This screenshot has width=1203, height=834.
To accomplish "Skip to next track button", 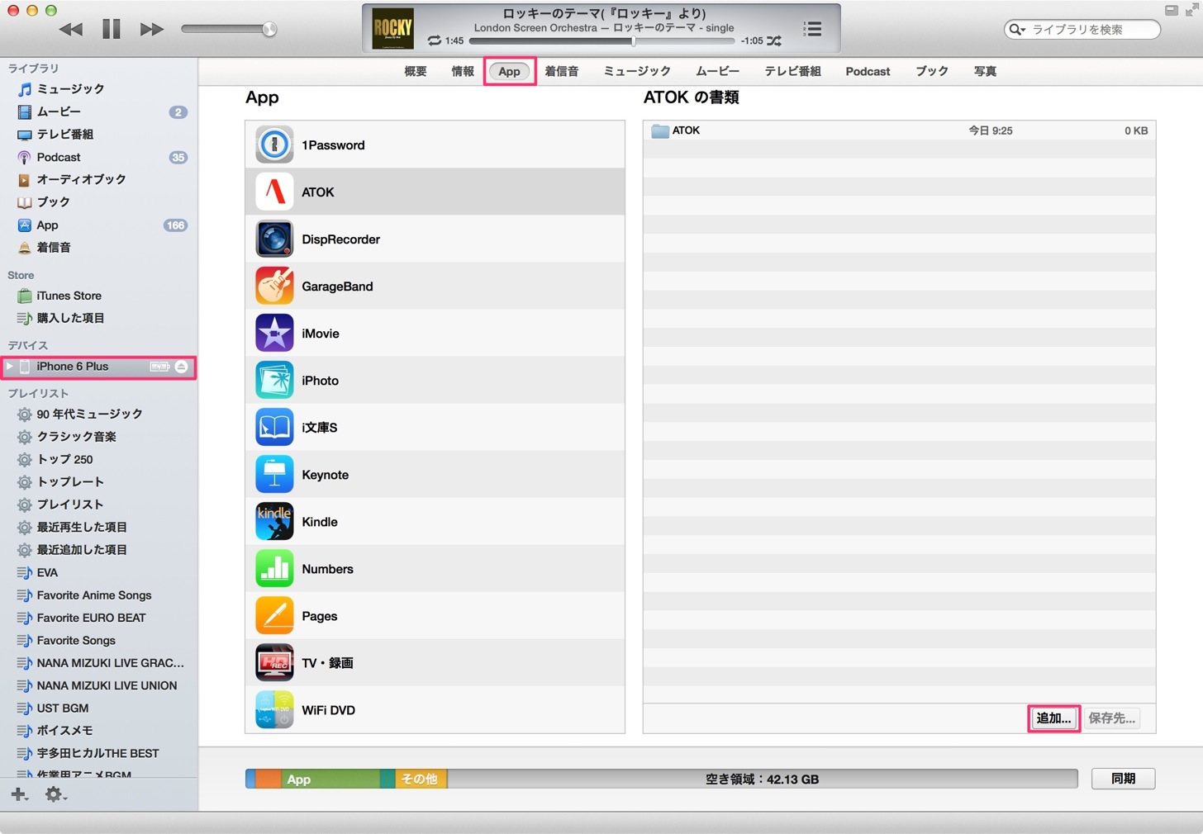I will 151,30.
